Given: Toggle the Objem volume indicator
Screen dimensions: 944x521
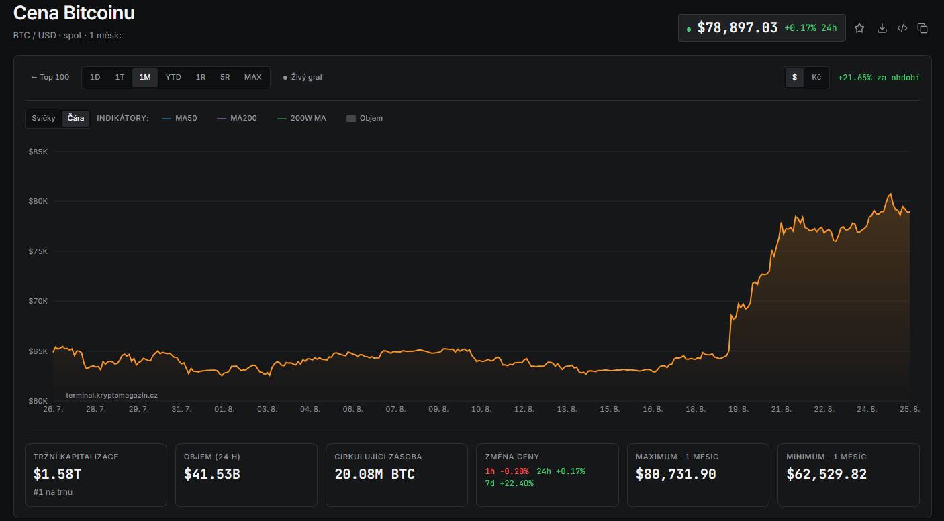Looking at the screenshot, I should tap(365, 118).
